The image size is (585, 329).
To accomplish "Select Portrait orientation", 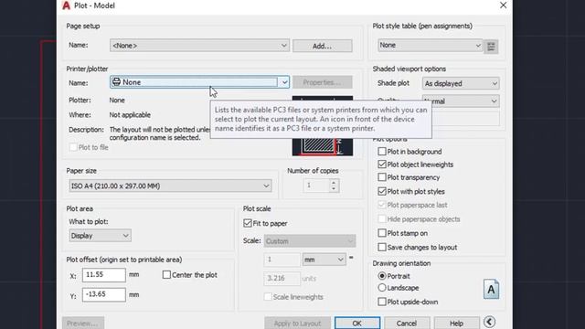I will tap(382, 276).
